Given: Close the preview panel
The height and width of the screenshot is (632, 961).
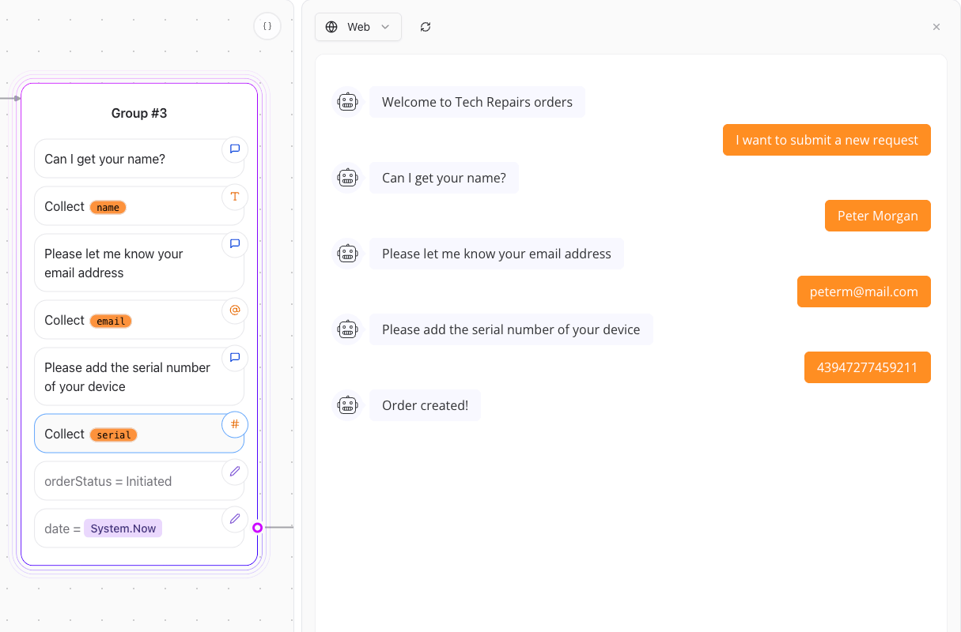Looking at the screenshot, I should click(x=936, y=27).
